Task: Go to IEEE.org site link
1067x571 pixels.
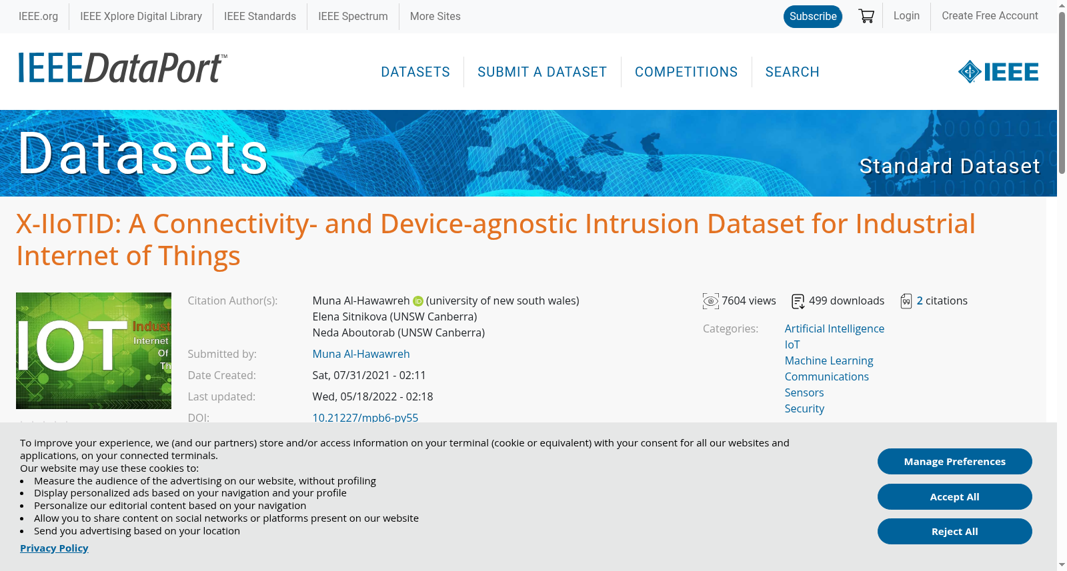Action: point(38,16)
